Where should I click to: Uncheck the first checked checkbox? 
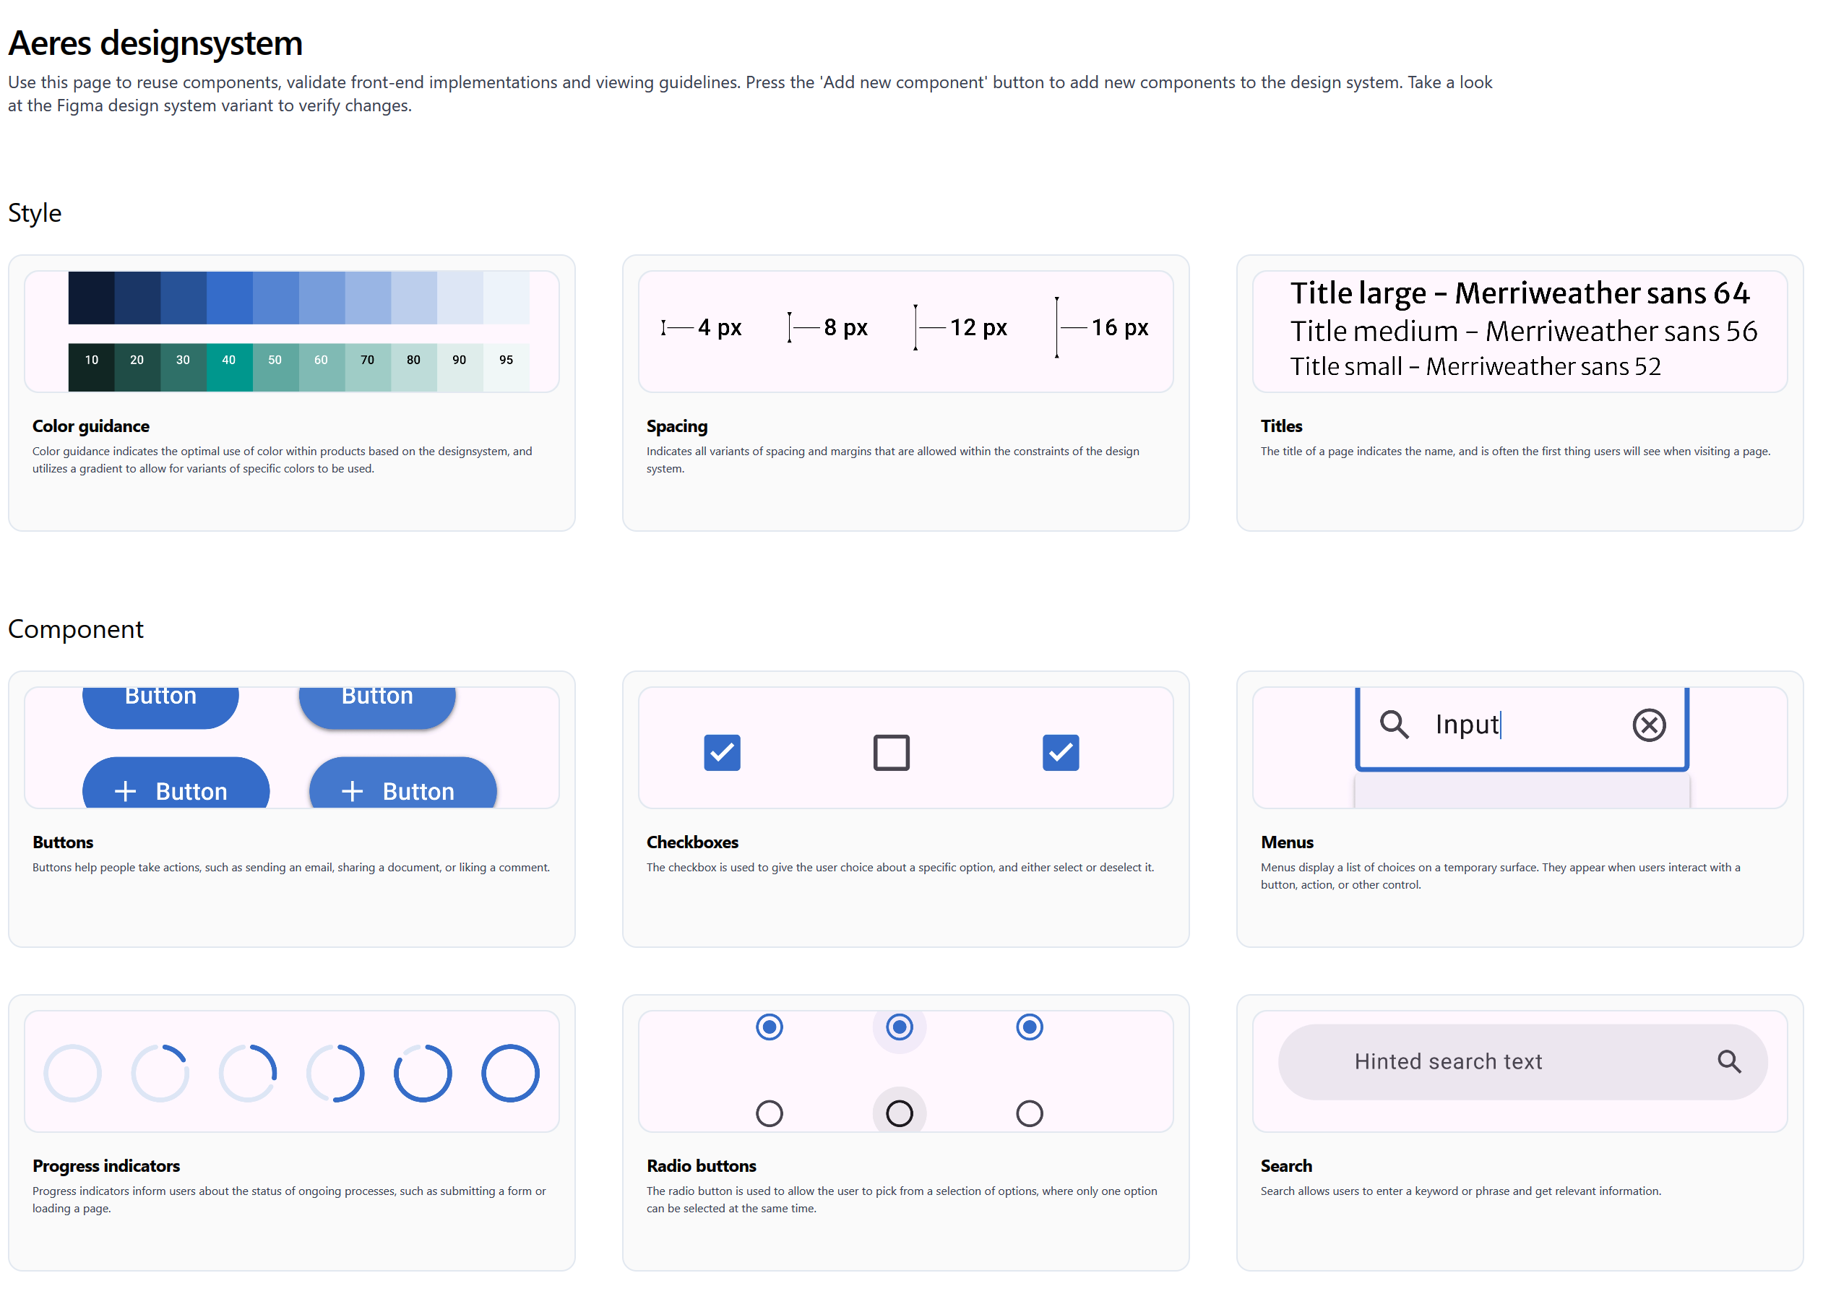tap(722, 752)
